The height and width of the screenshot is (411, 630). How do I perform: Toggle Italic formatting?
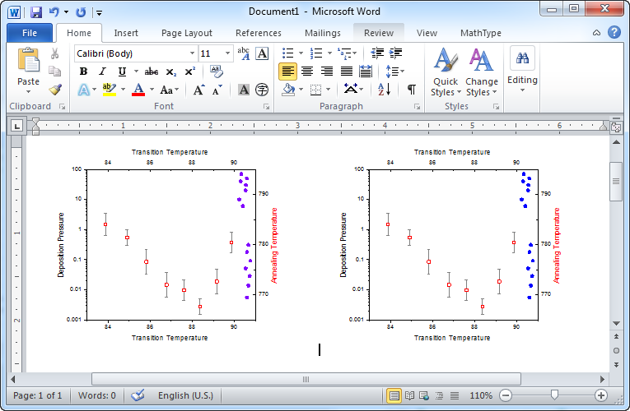click(x=102, y=72)
